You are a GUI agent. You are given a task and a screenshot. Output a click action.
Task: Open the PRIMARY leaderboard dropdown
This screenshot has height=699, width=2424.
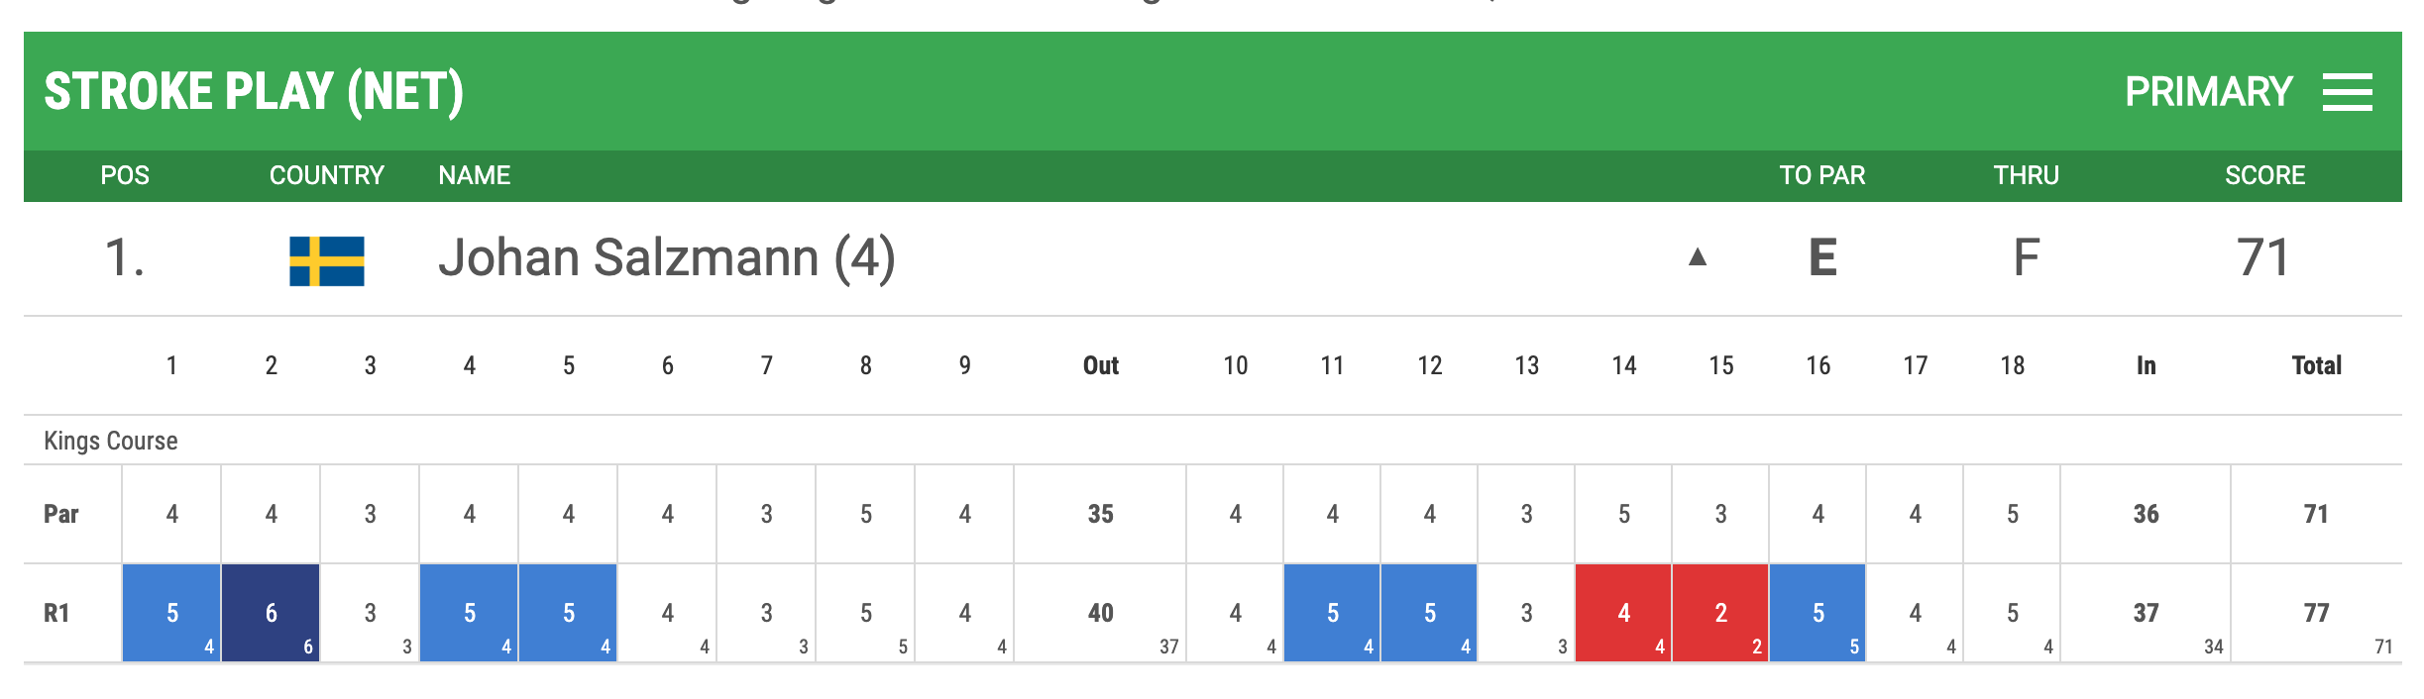pyautogui.click(x=2208, y=92)
